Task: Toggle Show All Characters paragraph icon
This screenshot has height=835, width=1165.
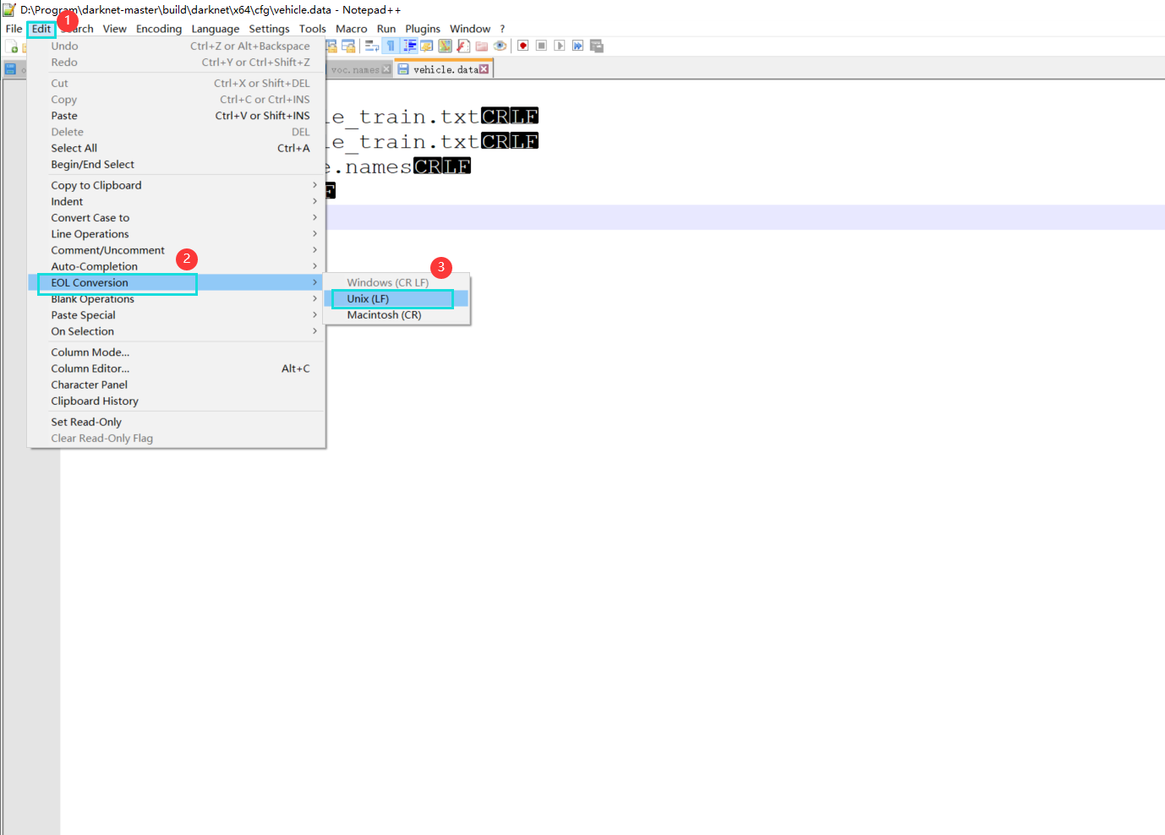Action: (390, 46)
